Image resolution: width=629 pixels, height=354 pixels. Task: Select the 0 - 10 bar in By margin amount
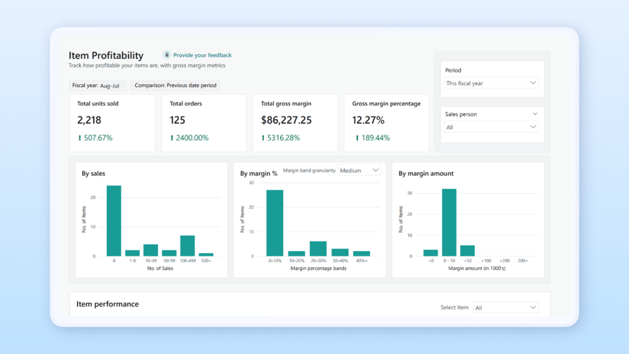449,222
